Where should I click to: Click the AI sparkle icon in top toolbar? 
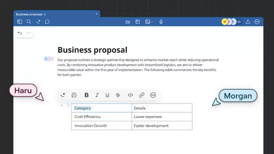coord(38,22)
